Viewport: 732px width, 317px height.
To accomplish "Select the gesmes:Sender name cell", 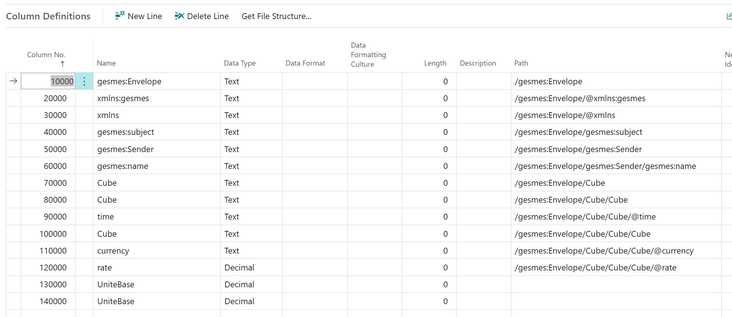I will (x=157, y=149).
